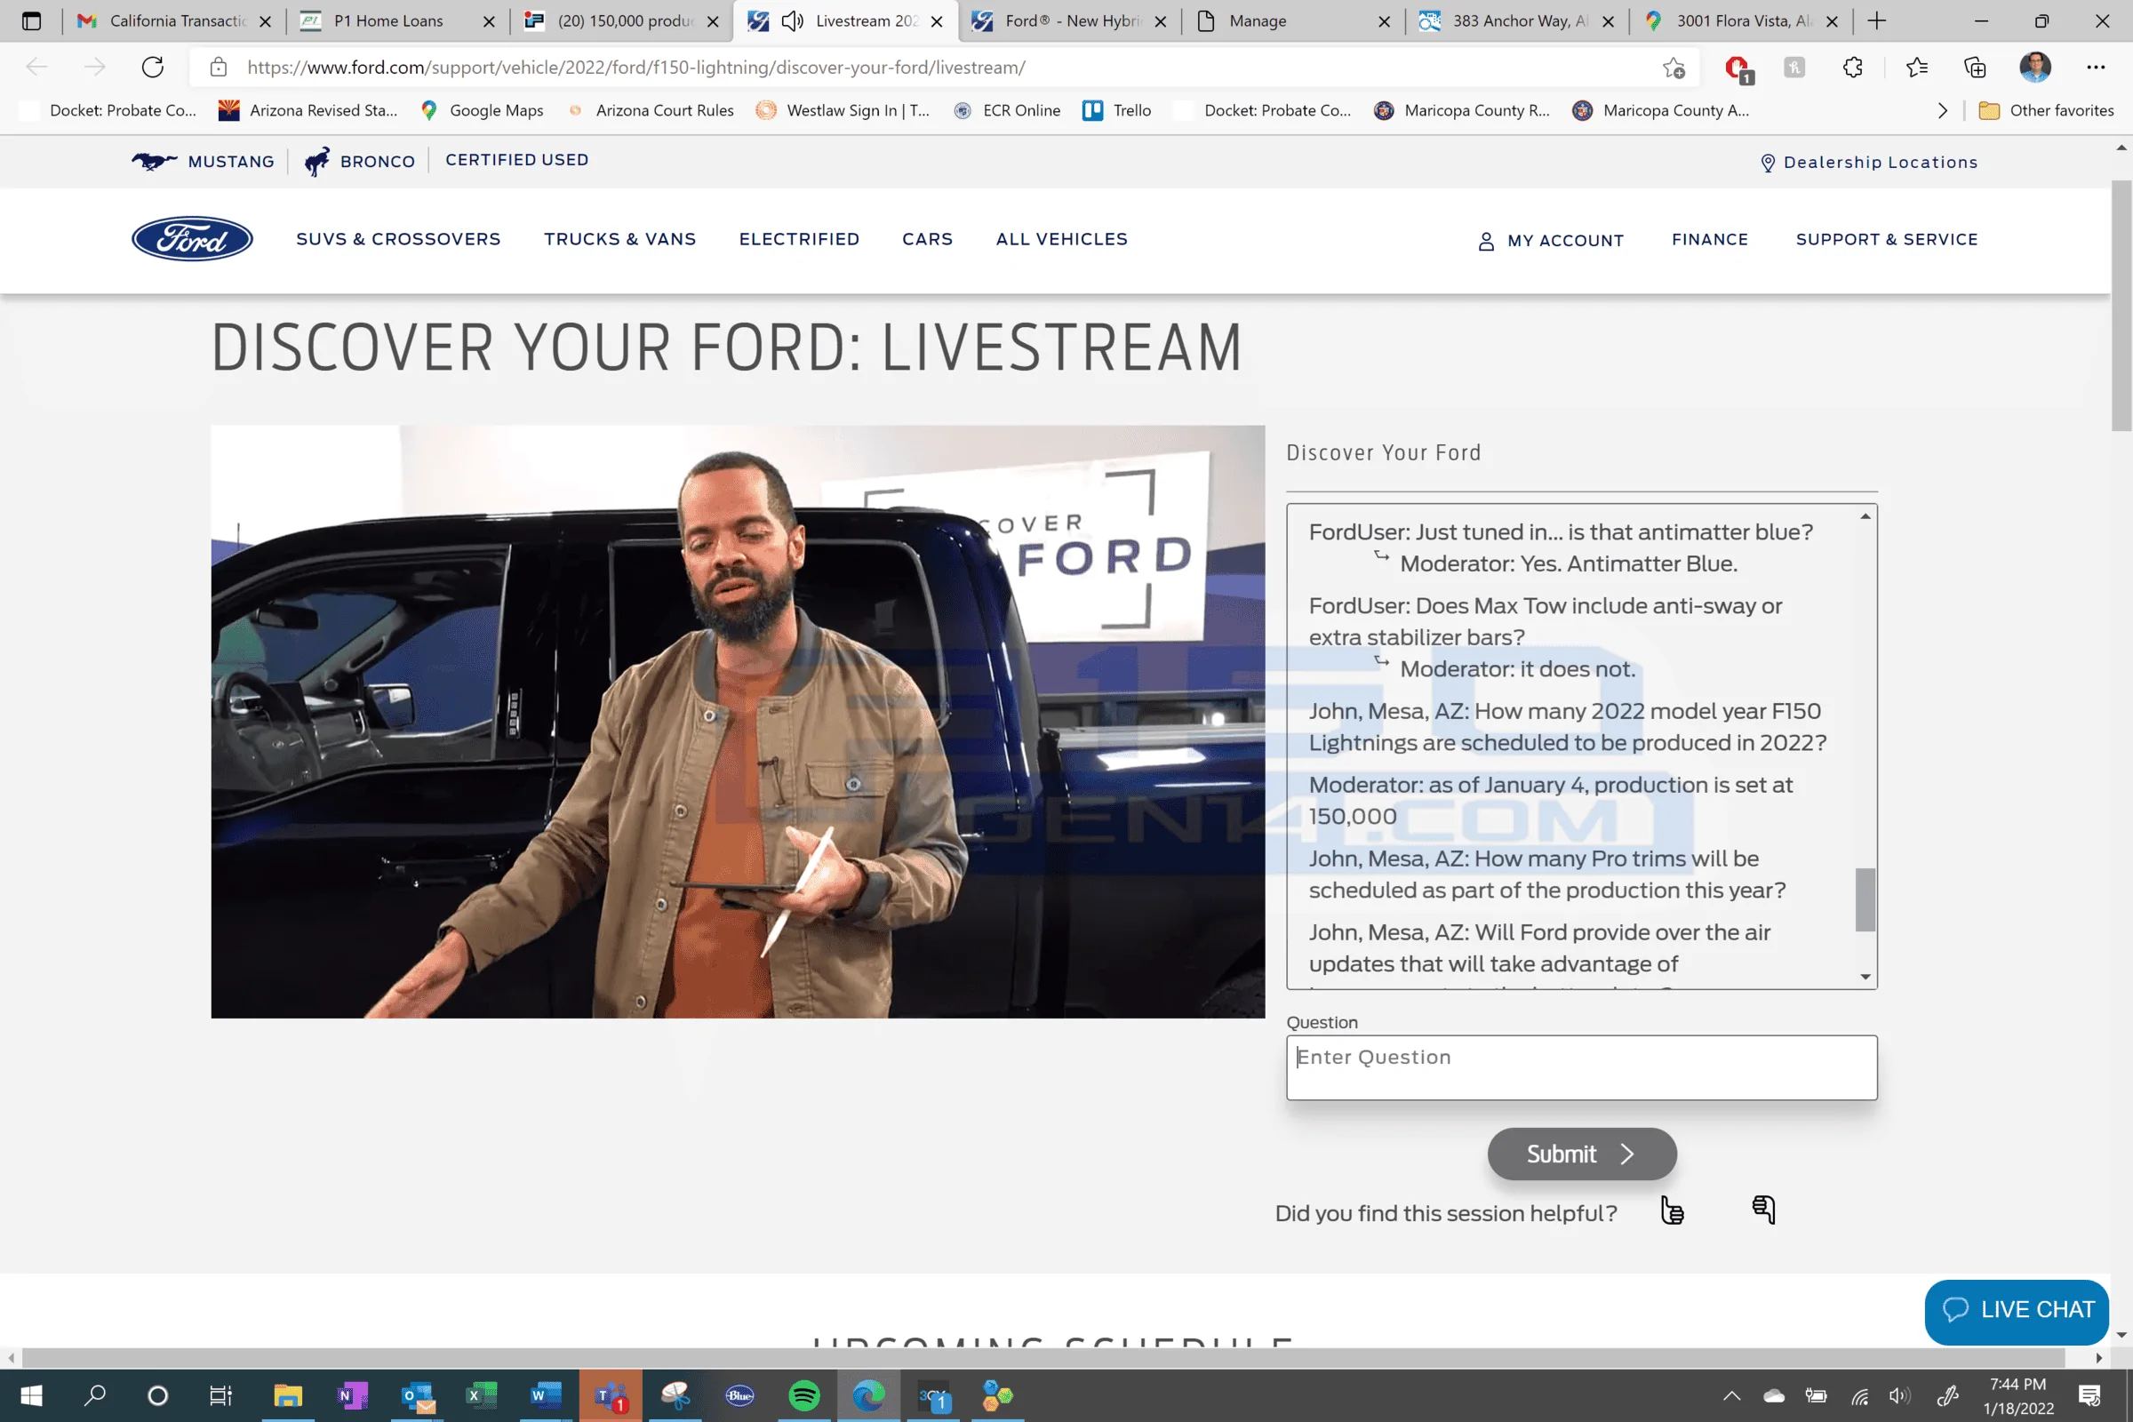Viewport: 2133px width, 1422px height.
Task: Open the Arizona Court Rules bookmark
Action: coord(651,110)
